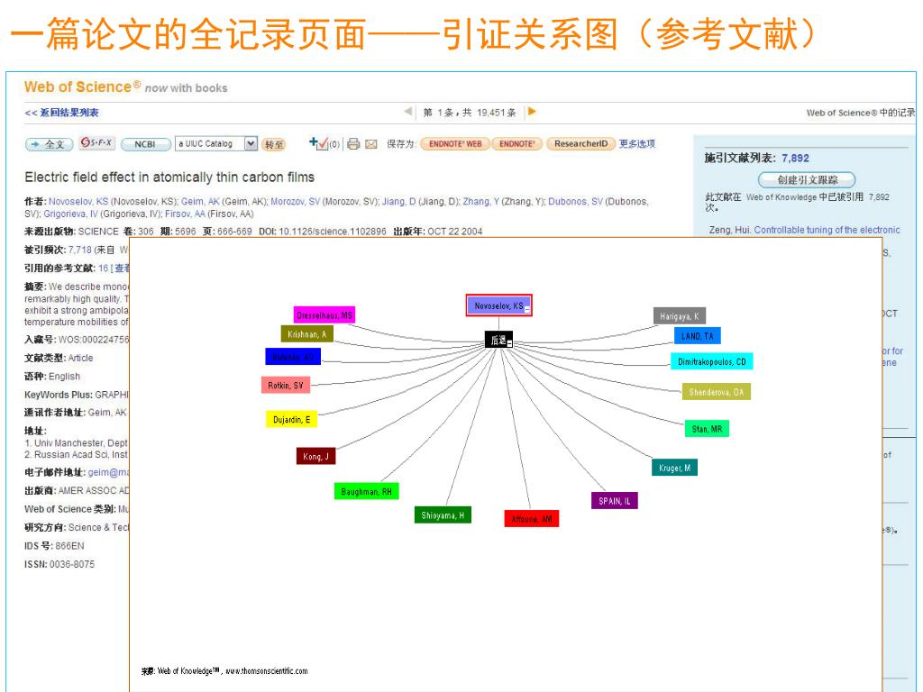Select the Baughman, RH green node

[x=366, y=491]
